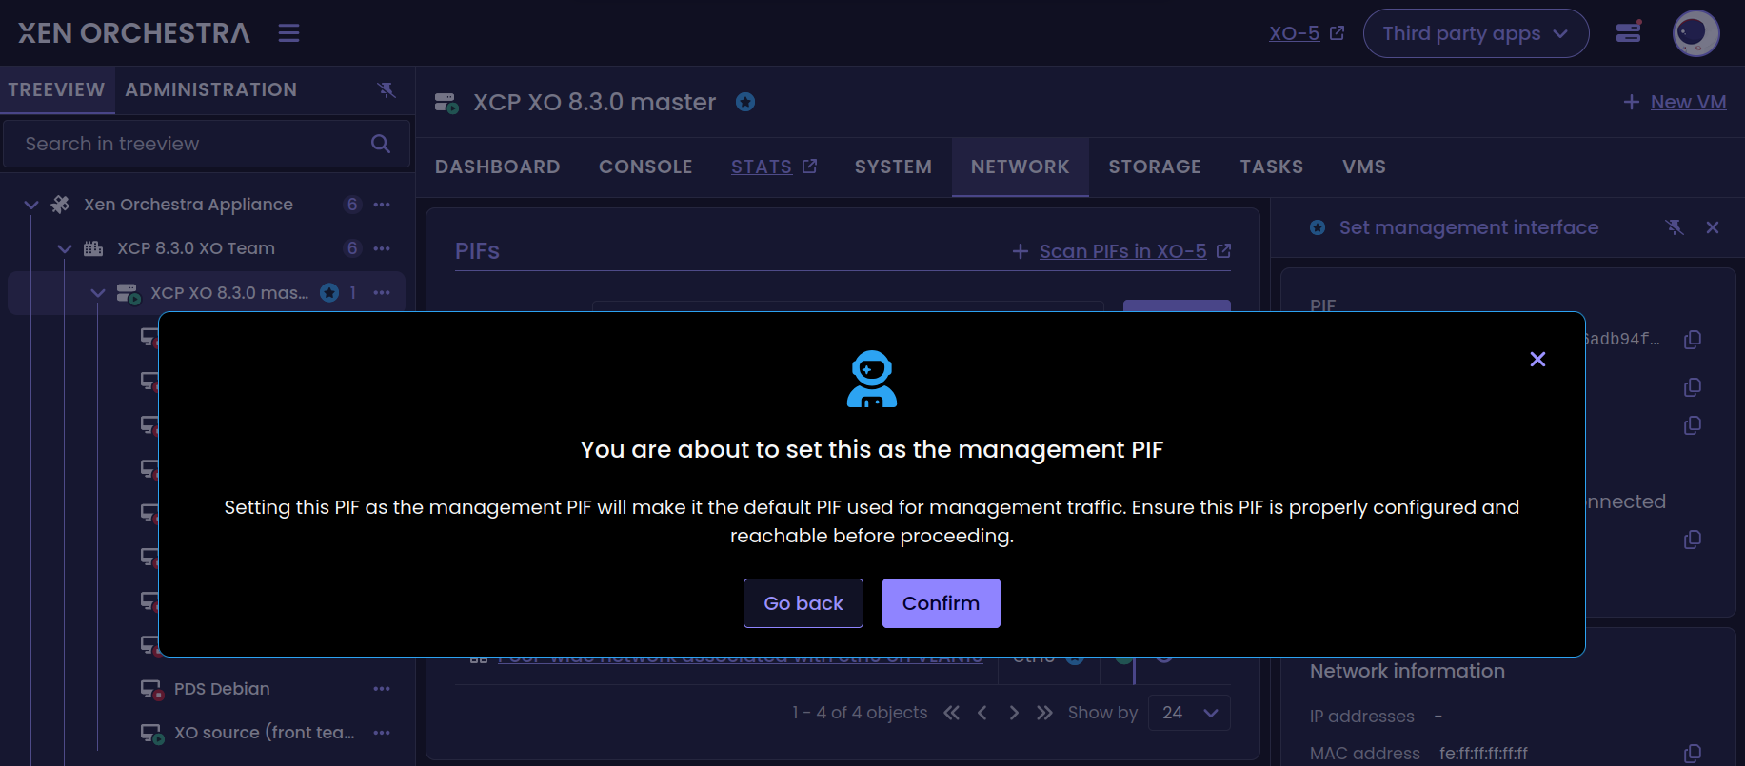Open the XO-5 link
The image size is (1745, 766).
click(x=1306, y=33)
